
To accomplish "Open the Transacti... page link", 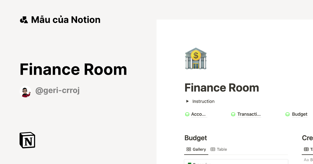I will tap(249, 114).
